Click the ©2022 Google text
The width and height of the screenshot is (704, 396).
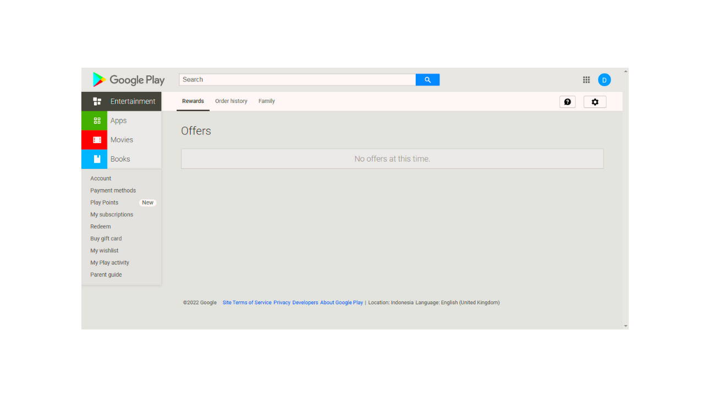[200, 302]
